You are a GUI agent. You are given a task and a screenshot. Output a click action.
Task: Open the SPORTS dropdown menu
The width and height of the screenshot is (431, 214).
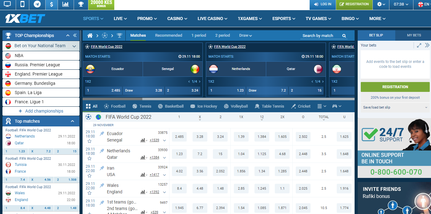(93, 19)
